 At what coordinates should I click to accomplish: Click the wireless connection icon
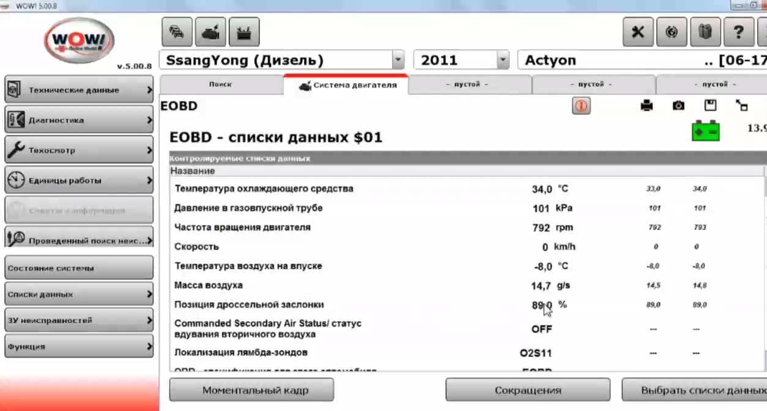click(x=672, y=32)
